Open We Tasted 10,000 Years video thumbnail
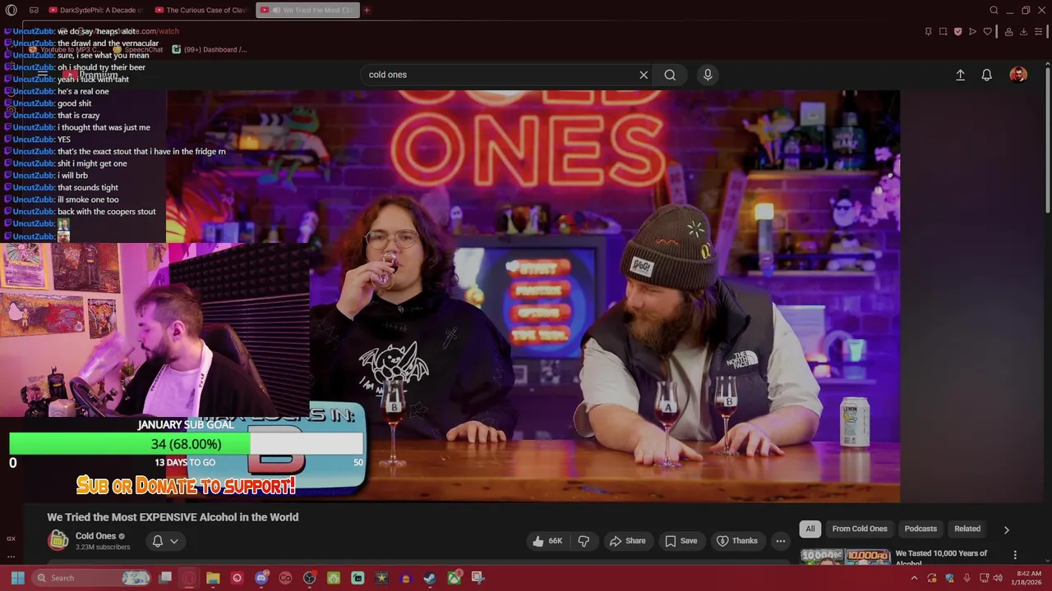Image resolution: width=1052 pixels, height=591 pixels. [x=846, y=557]
